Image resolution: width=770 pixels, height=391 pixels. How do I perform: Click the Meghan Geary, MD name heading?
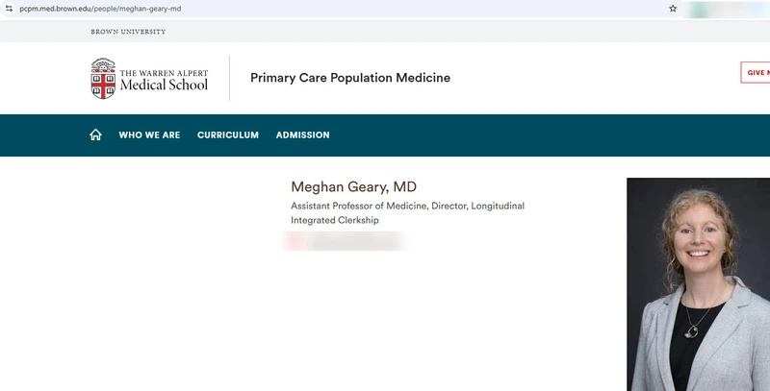pos(353,186)
